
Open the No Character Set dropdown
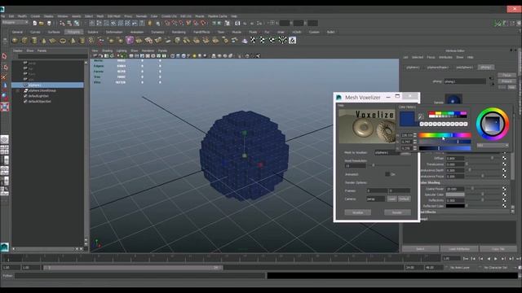point(495,268)
